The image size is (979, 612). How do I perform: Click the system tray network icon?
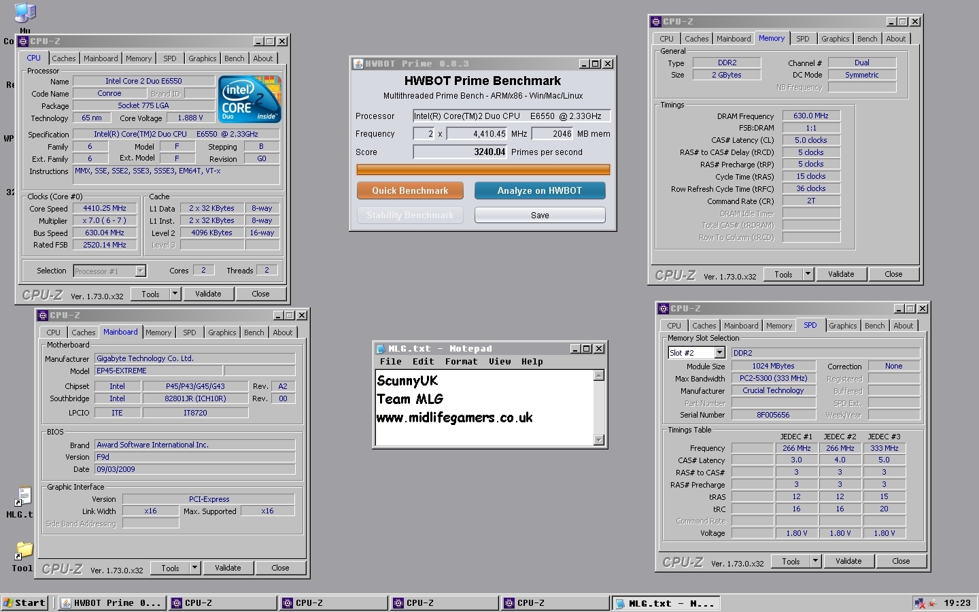[x=920, y=603]
